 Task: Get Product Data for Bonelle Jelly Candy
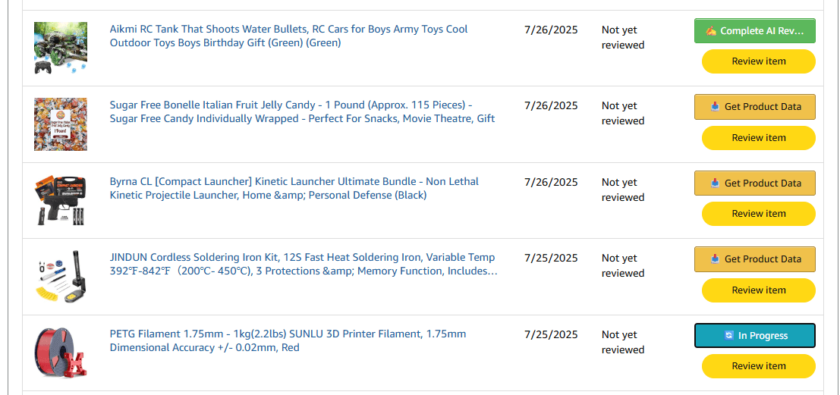pos(754,107)
